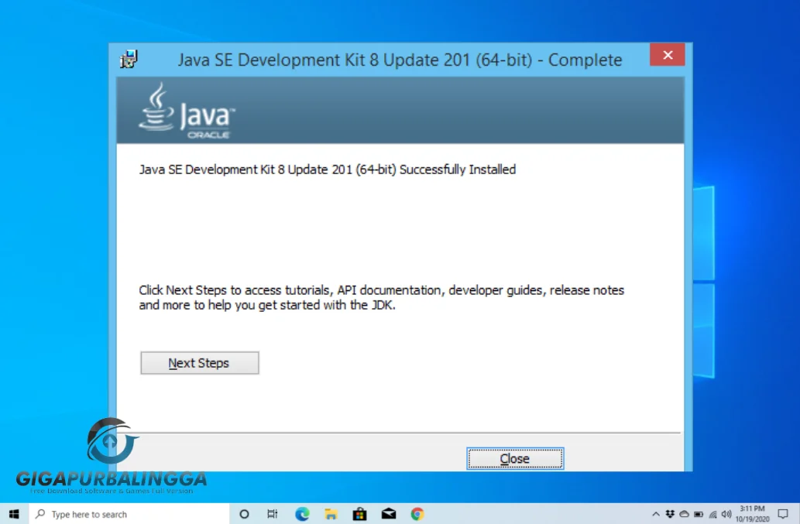This screenshot has height=524, width=800.
Task: Launch the Mail app from the taskbar
Action: (x=388, y=513)
